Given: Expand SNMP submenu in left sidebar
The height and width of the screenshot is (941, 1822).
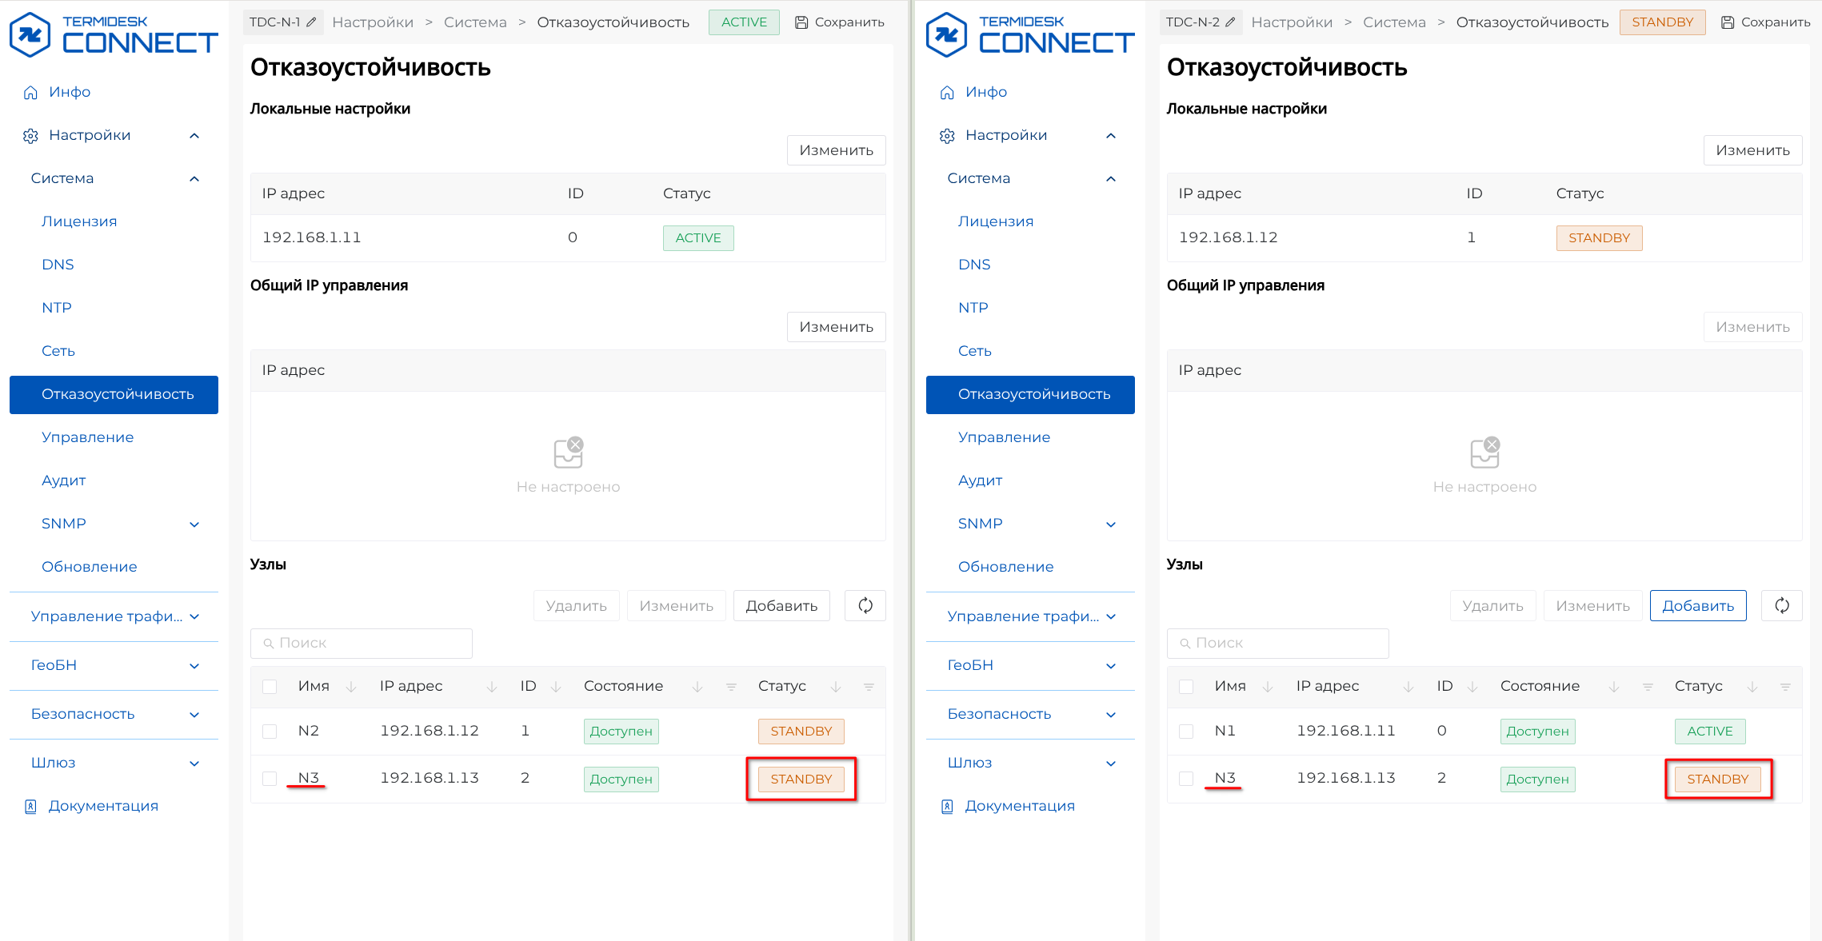Looking at the screenshot, I should (194, 524).
